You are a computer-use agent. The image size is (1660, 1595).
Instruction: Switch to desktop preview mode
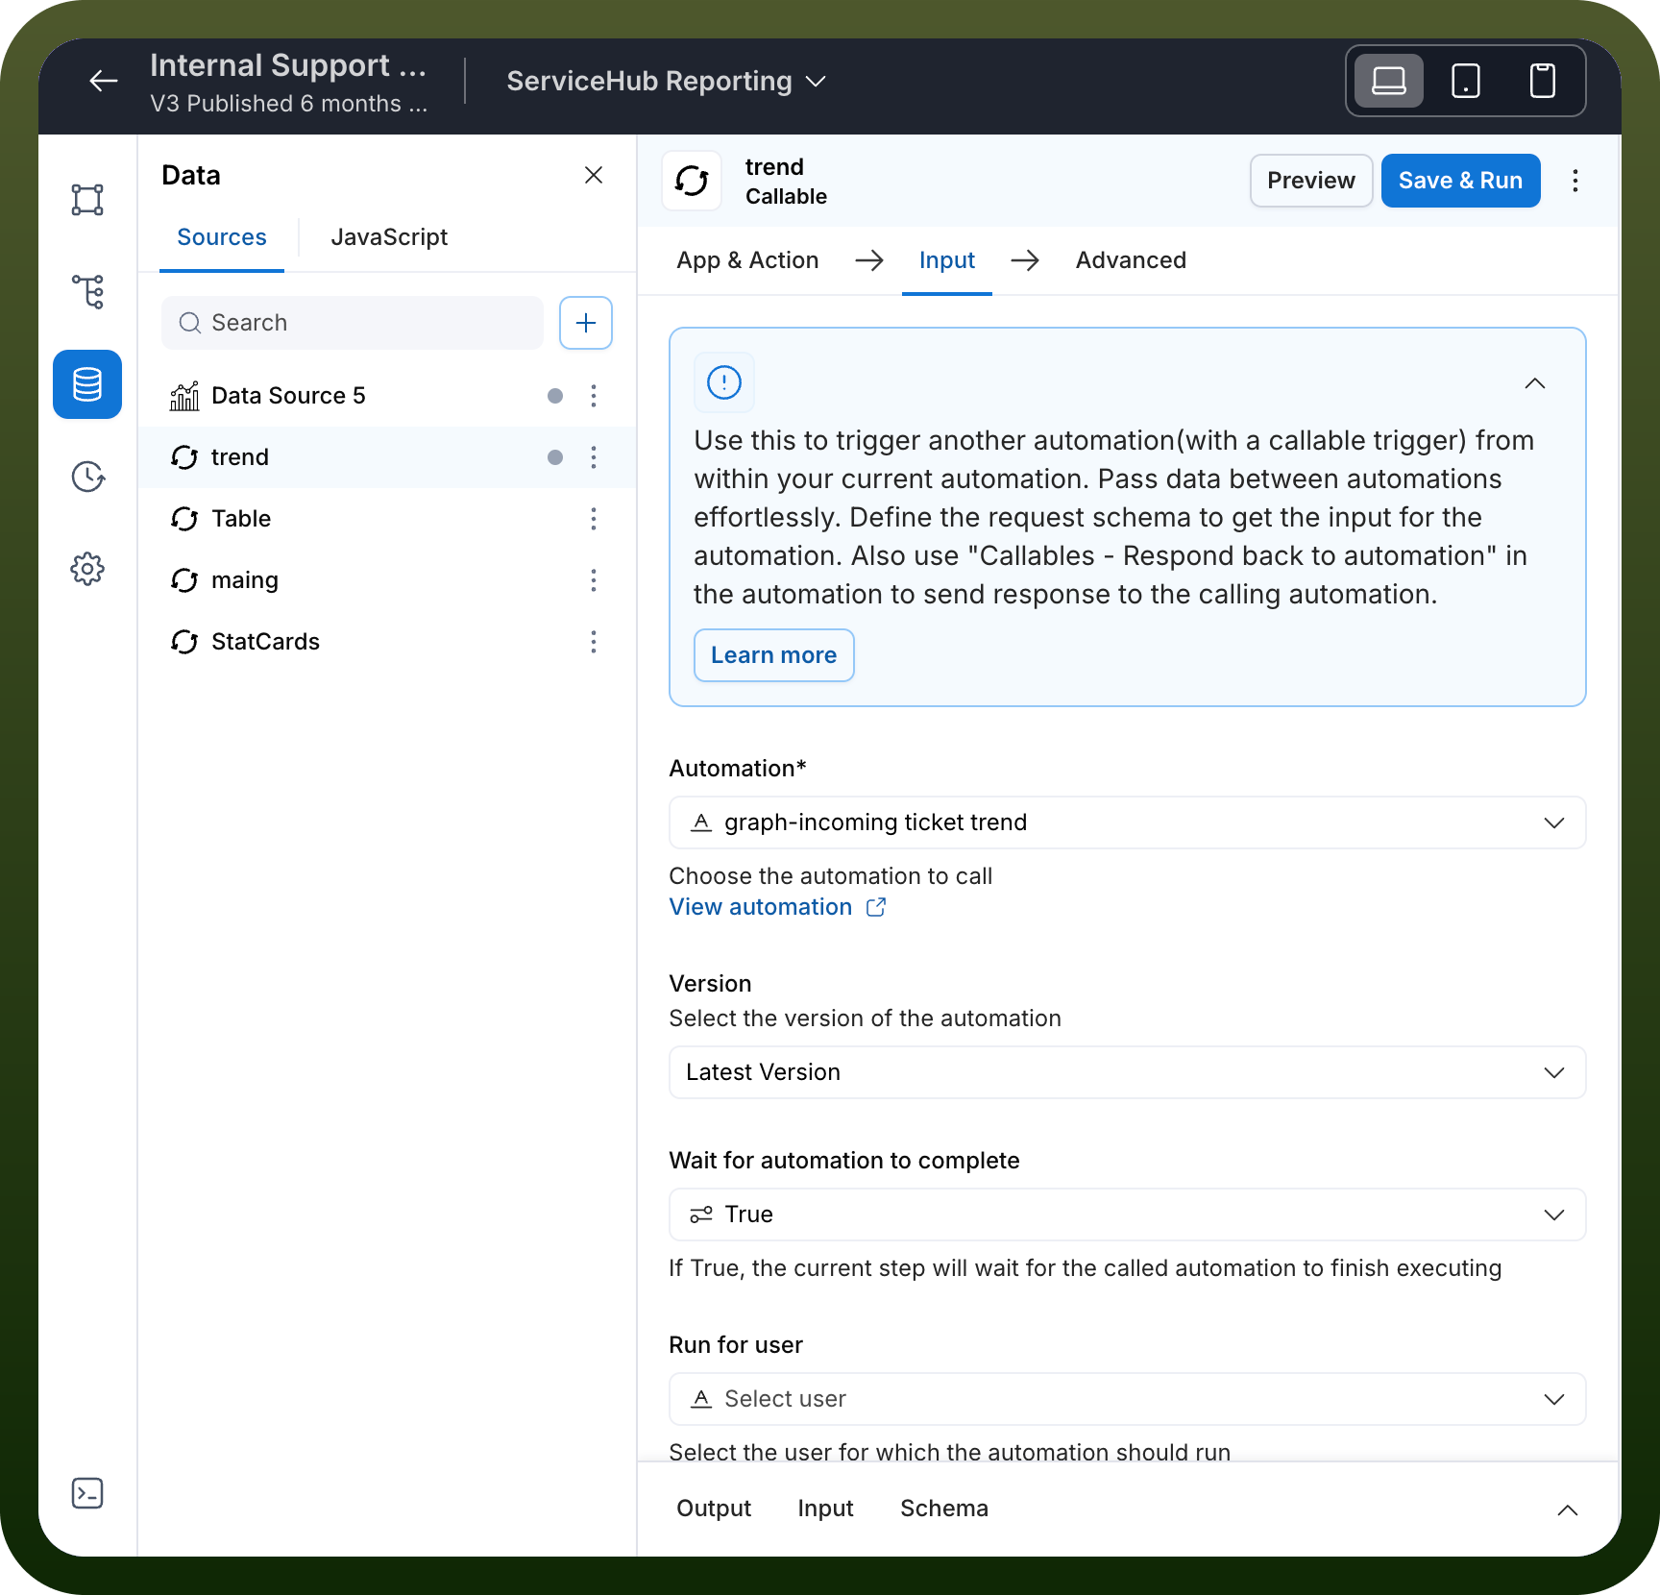(x=1389, y=81)
